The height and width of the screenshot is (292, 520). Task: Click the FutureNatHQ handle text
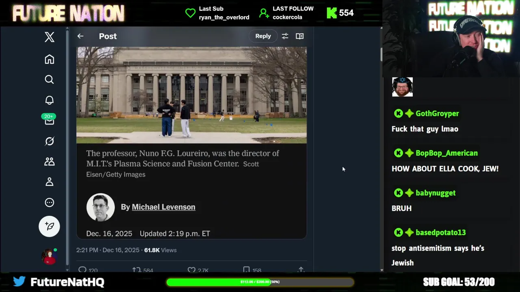click(67, 282)
